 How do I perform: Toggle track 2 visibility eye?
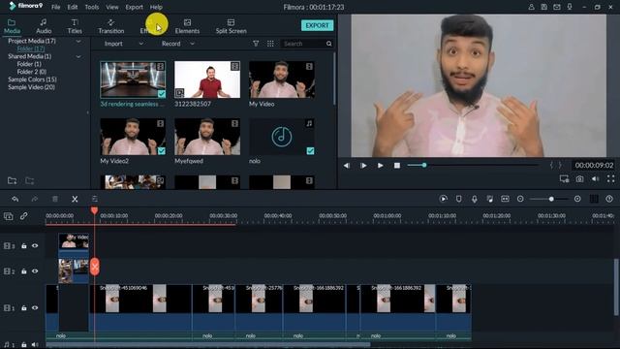click(x=35, y=271)
